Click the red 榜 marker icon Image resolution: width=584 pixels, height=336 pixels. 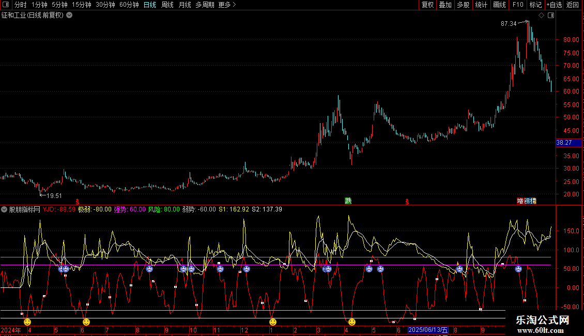click(533, 201)
